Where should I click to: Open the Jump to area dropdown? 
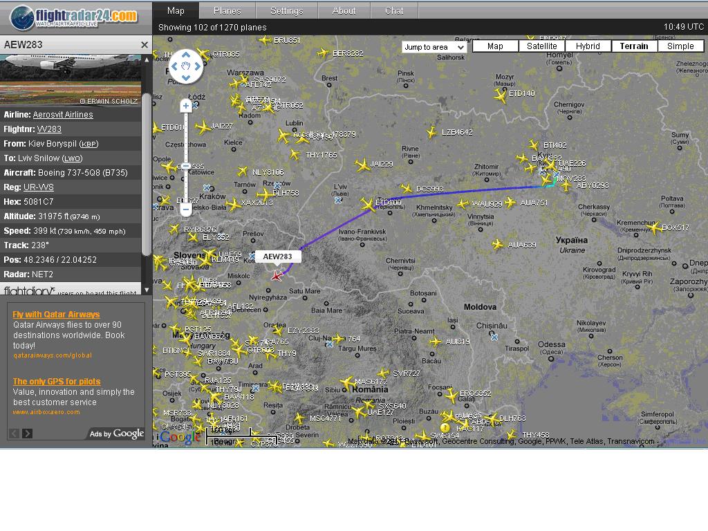click(x=434, y=47)
